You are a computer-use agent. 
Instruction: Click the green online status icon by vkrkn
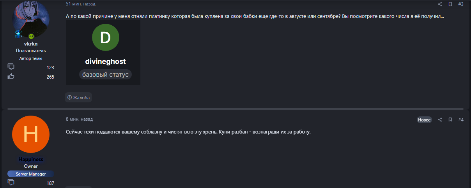[x=31, y=36]
